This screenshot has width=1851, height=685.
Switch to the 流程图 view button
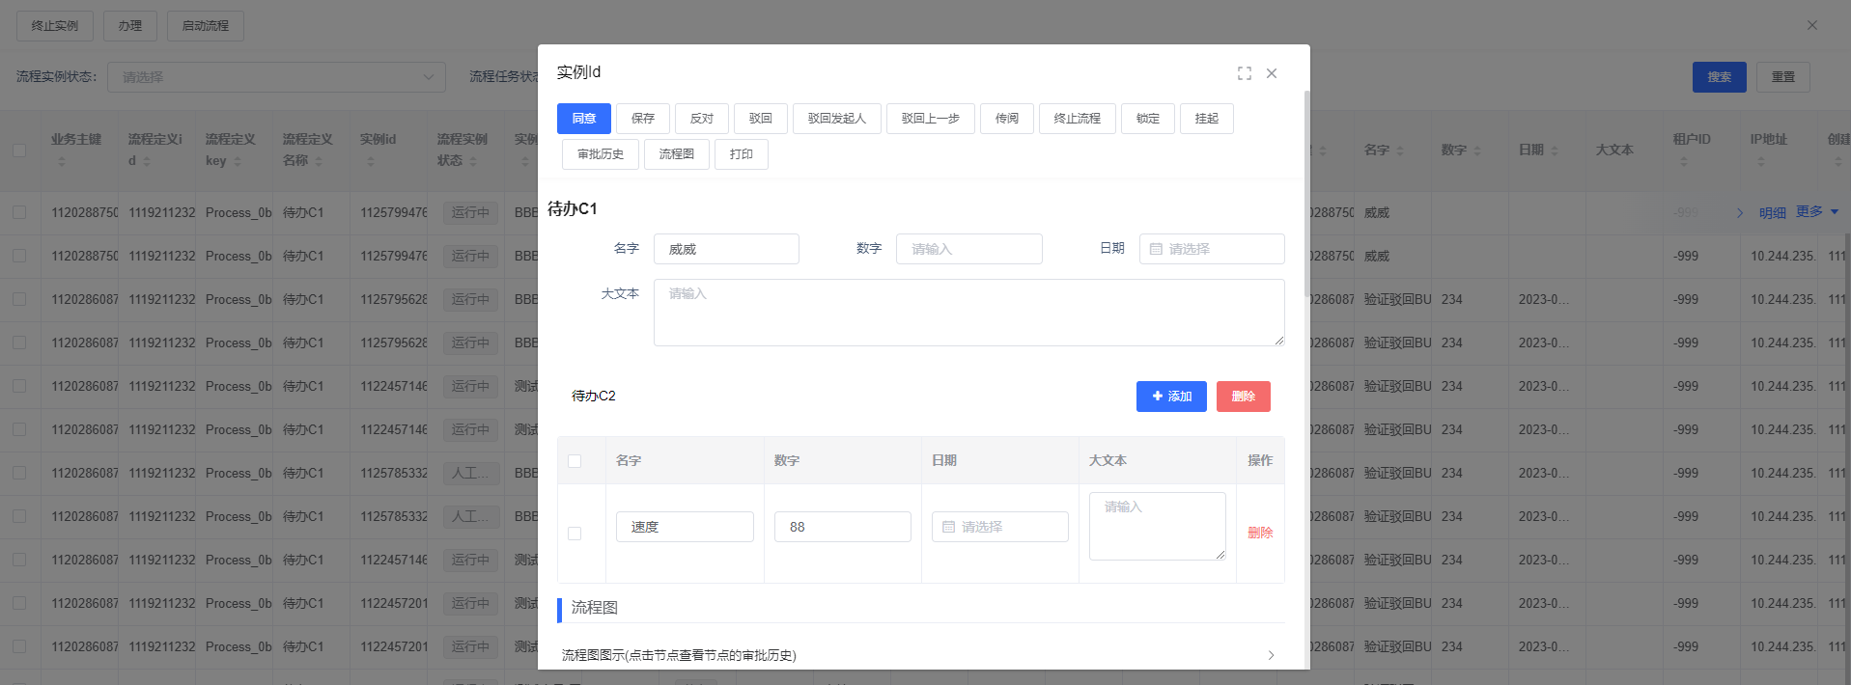[x=676, y=154]
